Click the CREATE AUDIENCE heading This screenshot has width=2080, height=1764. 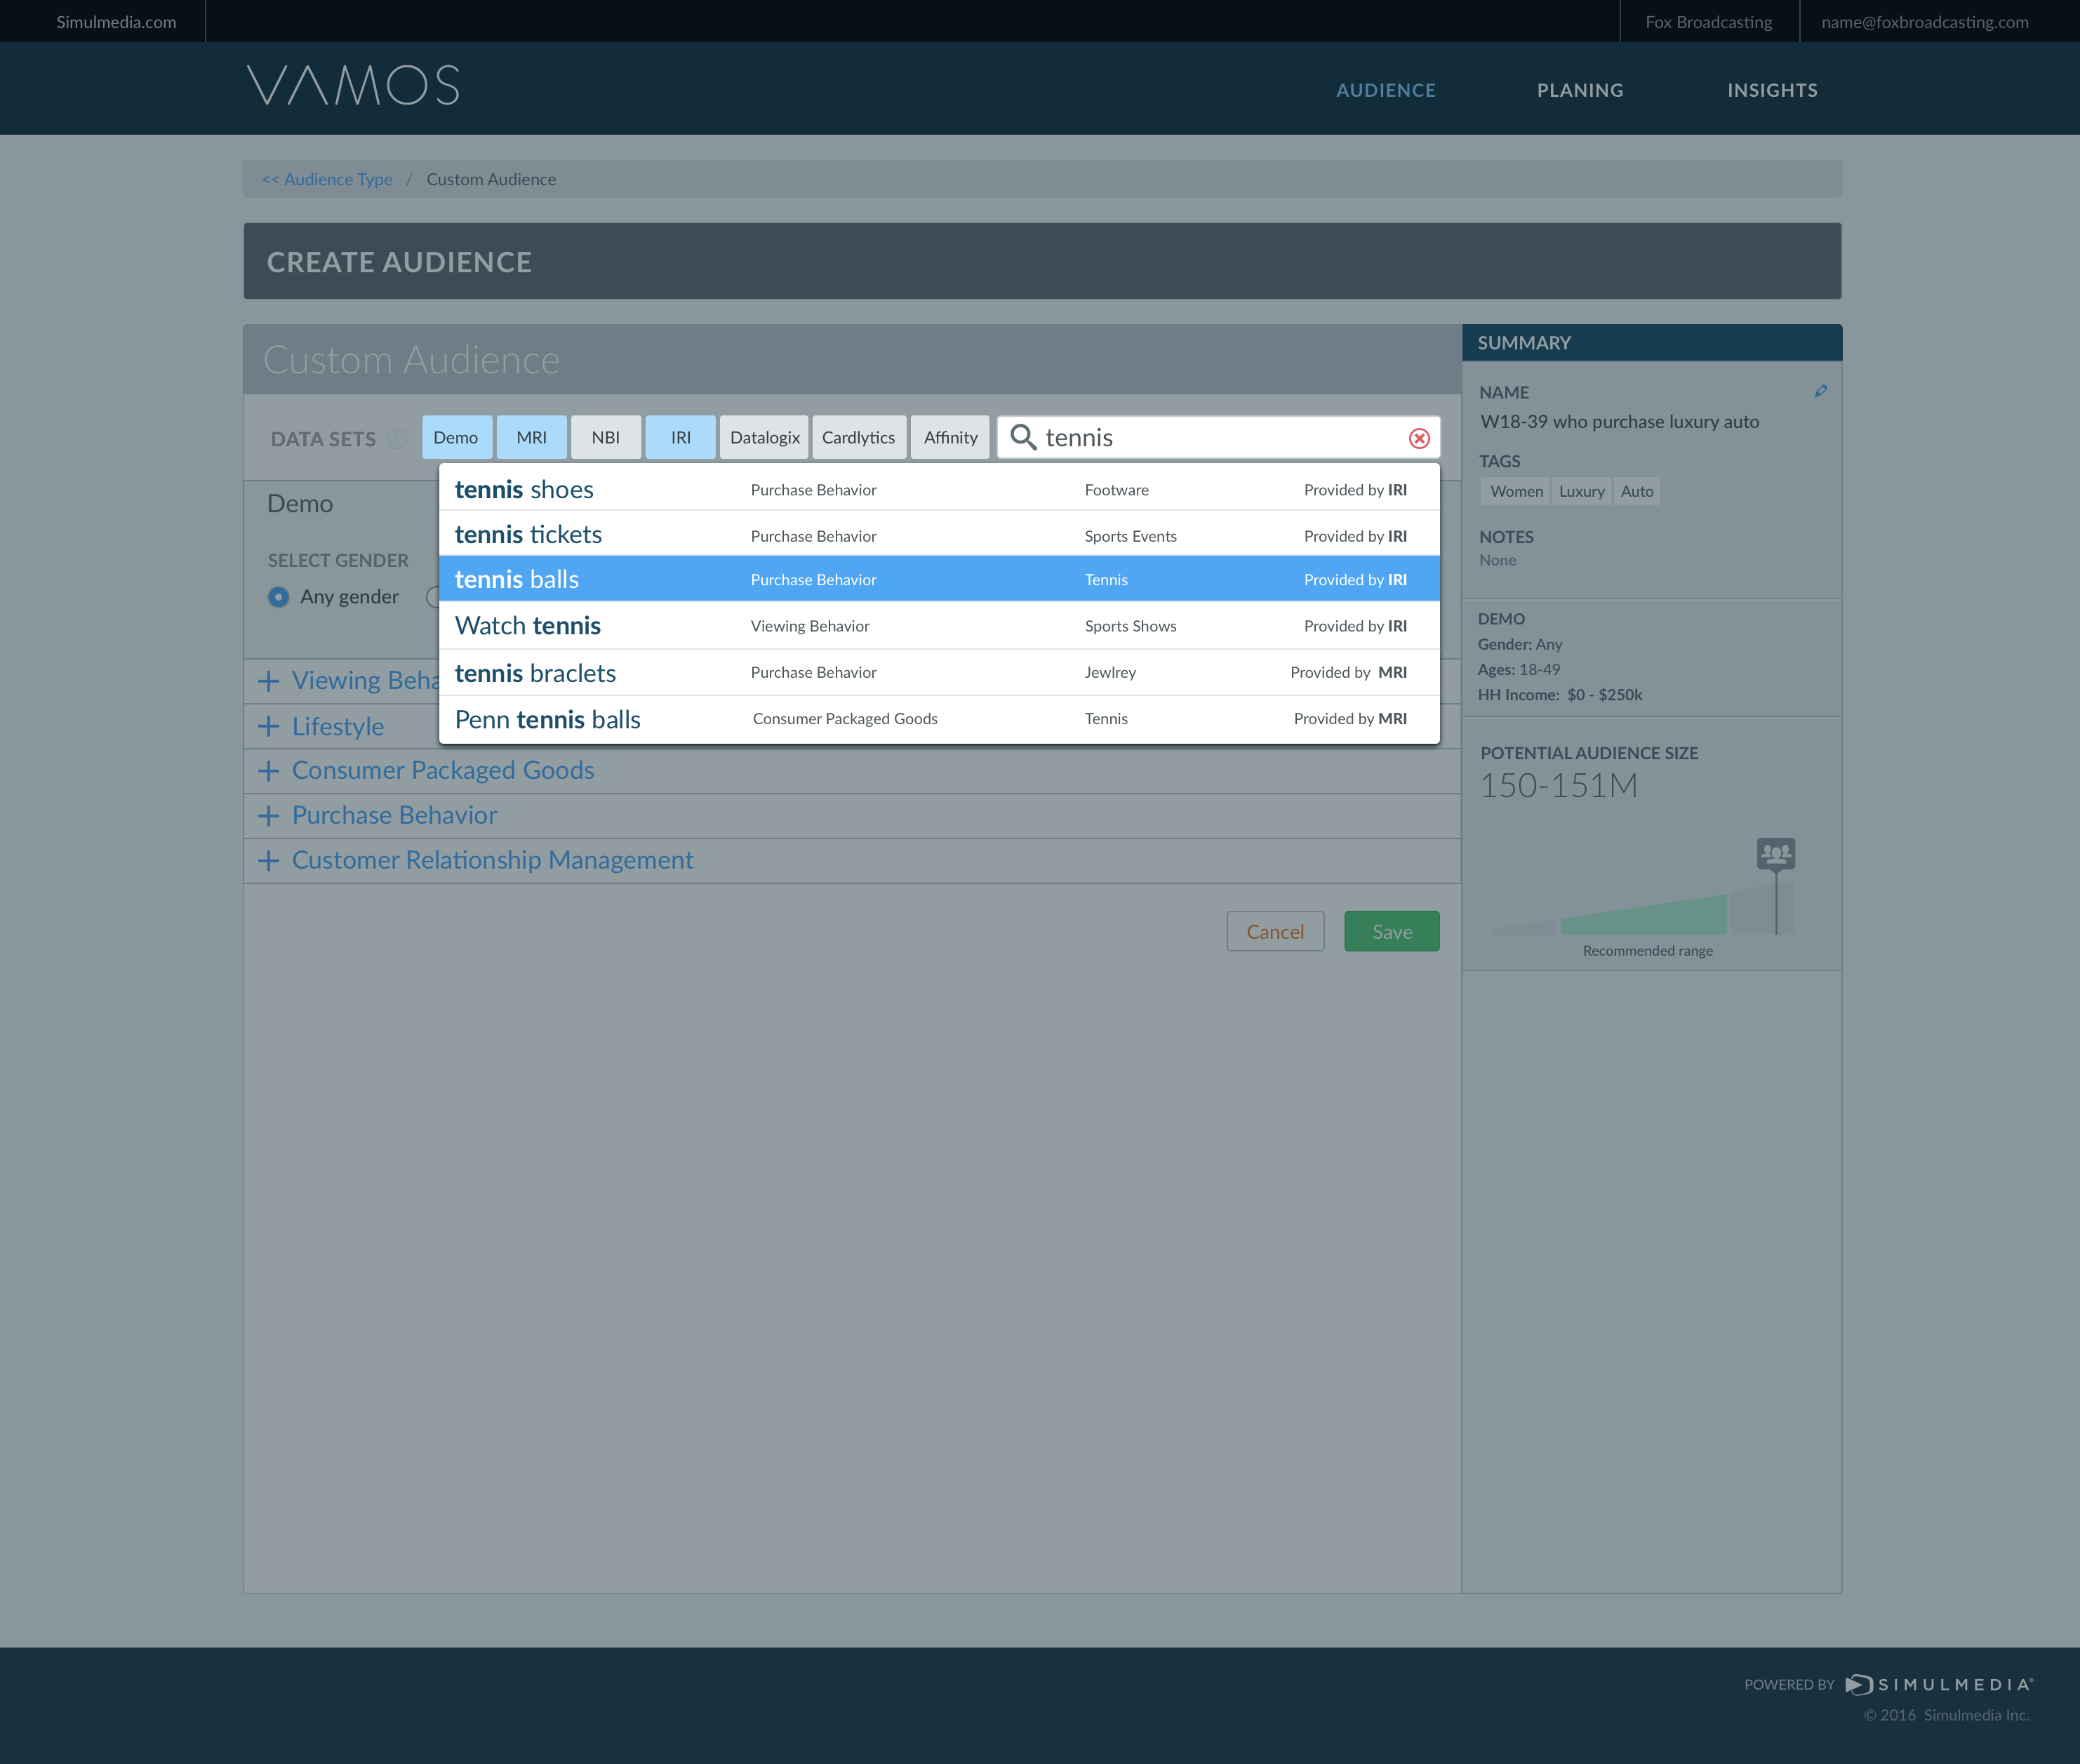click(x=399, y=262)
